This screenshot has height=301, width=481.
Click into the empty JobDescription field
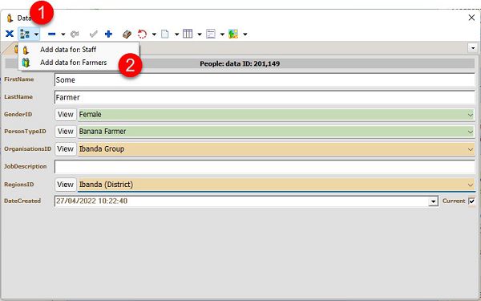(265, 167)
